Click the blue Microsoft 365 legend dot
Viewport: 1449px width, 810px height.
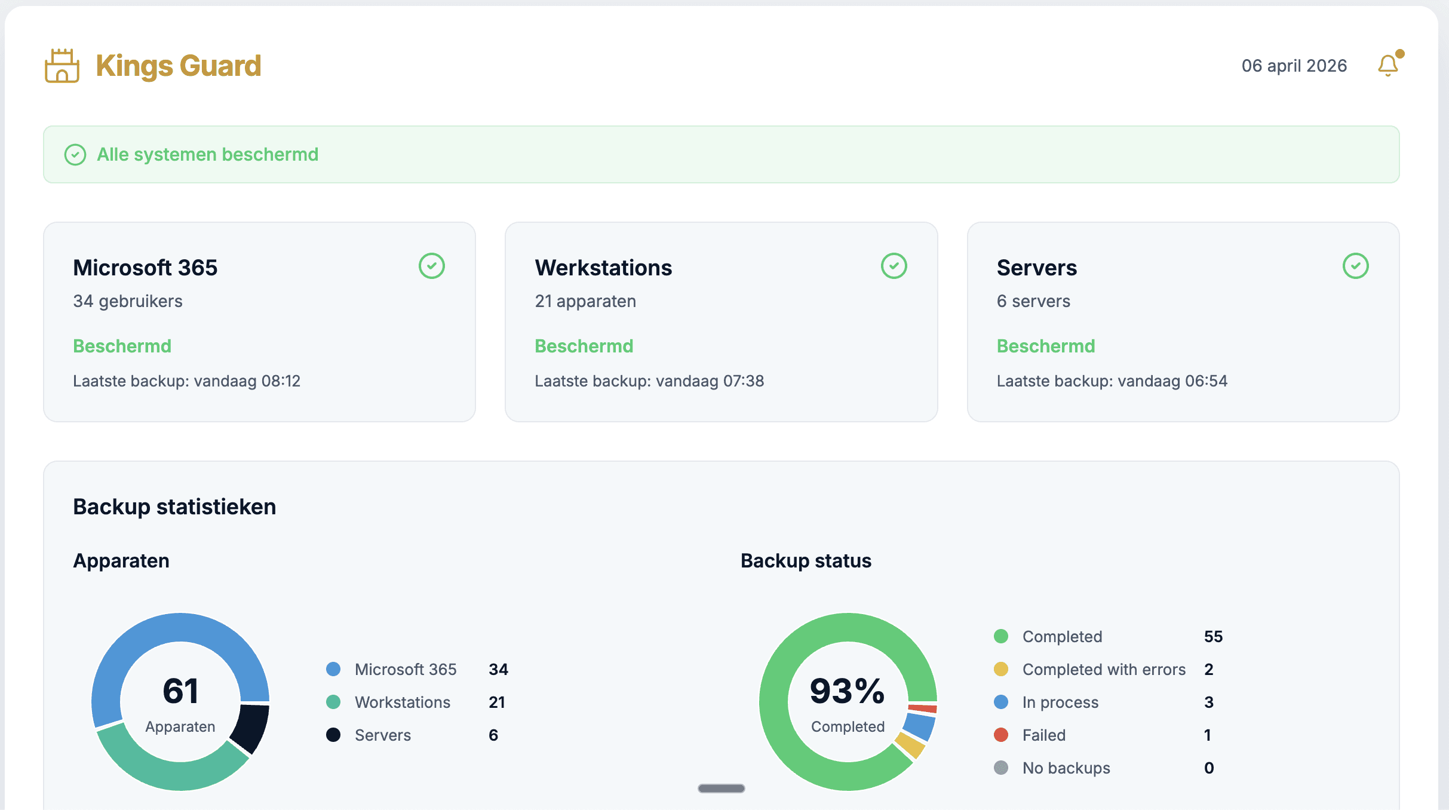tap(333, 669)
